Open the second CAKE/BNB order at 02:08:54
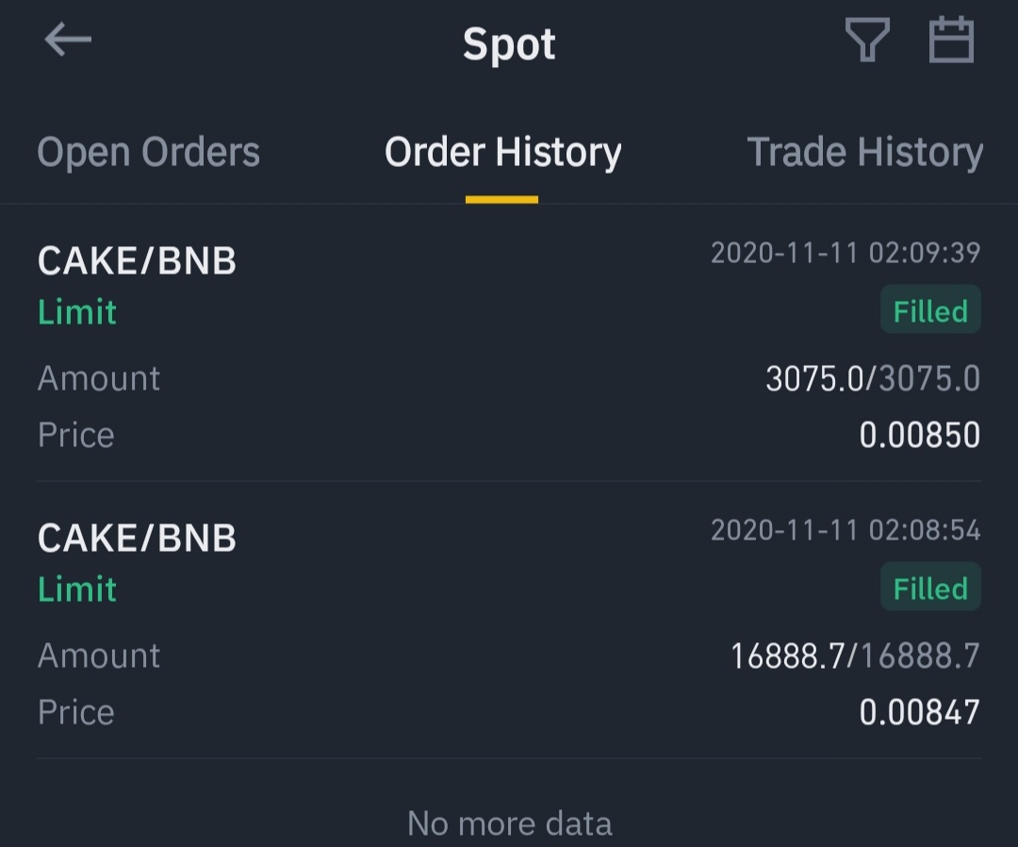Viewport: 1018px width, 847px height. click(x=137, y=538)
